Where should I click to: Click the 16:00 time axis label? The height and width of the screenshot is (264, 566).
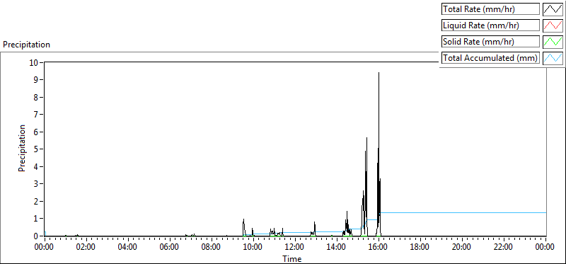tap(378, 247)
